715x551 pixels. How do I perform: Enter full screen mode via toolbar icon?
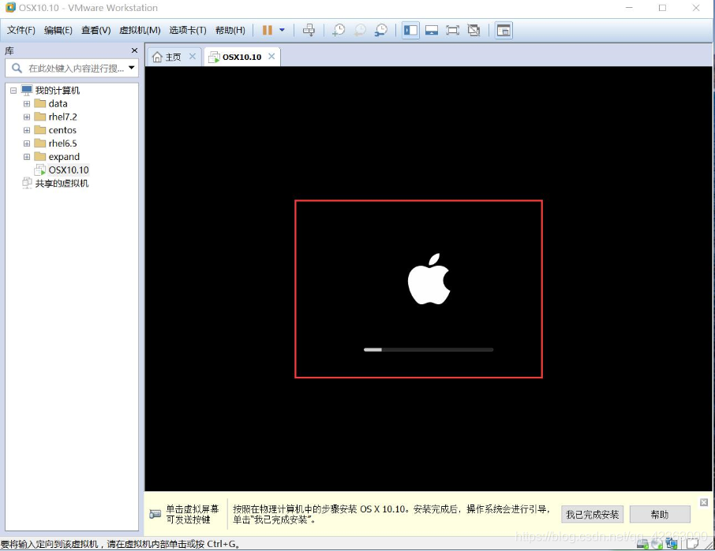(x=452, y=30)
